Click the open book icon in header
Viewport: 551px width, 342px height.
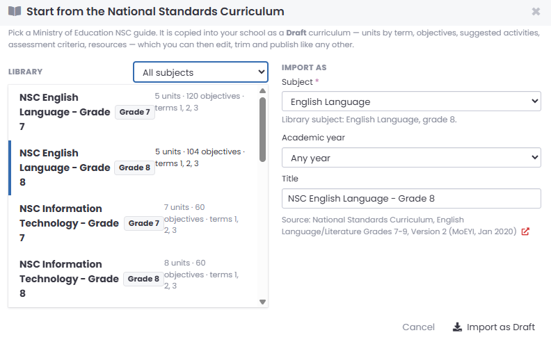pyautogui.click(x=15, y=11)
